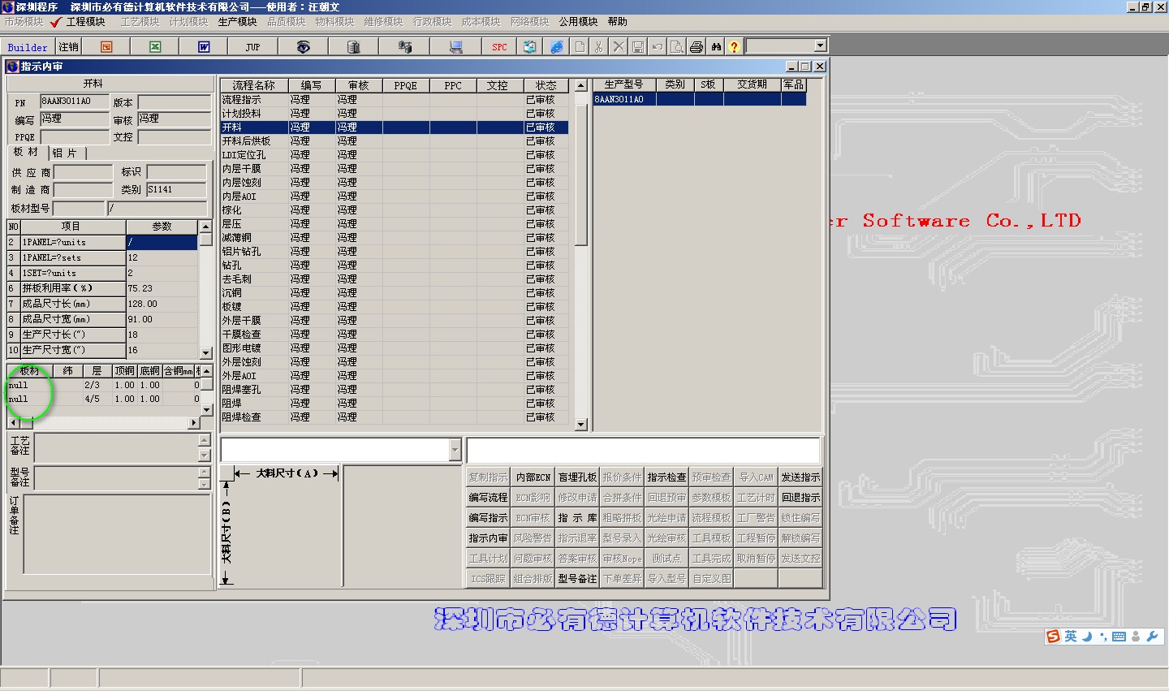The width and height of the screenshot is (1169, 691).
Task: Click the 盲埋孔板 button
Action: pyautogui.click(x=577, y=477)
